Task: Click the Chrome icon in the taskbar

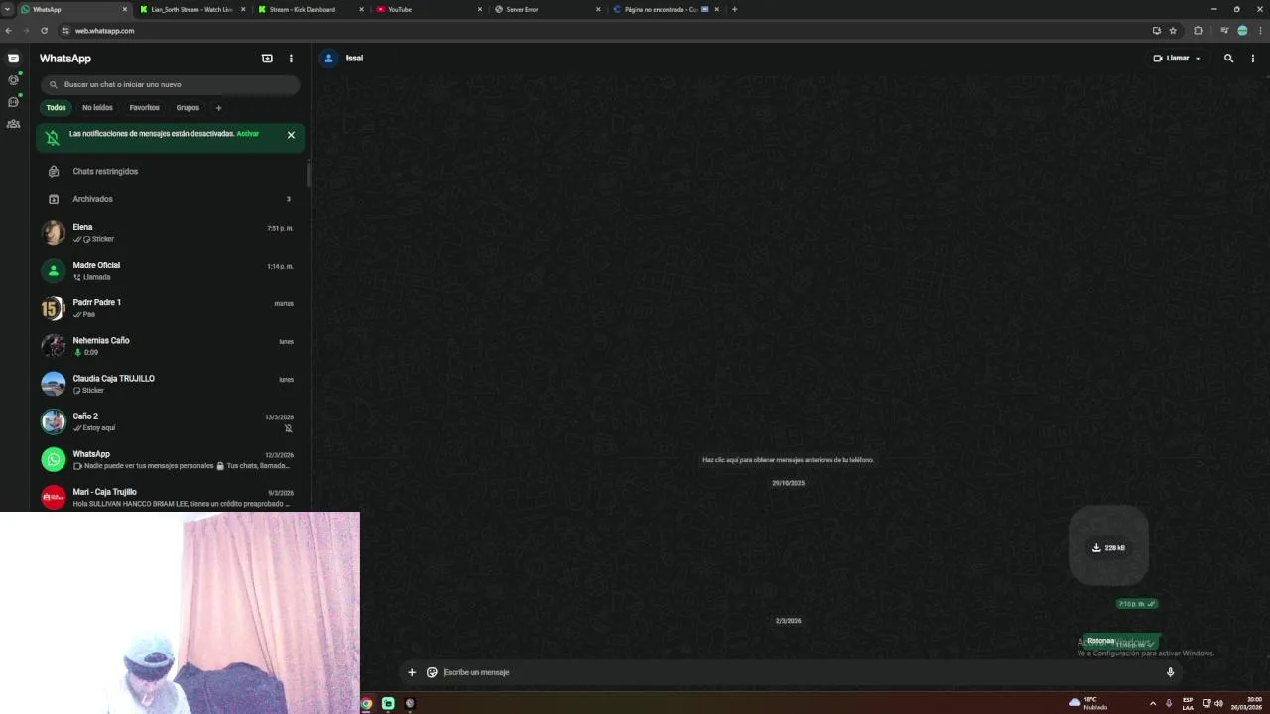Action: [x=366, y=703]
